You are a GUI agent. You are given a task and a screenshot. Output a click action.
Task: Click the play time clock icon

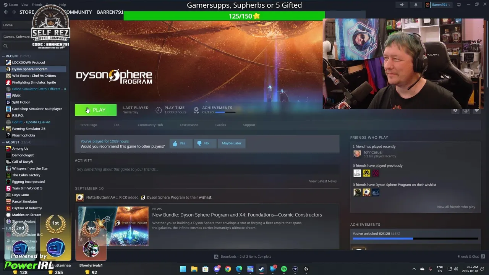coord(159,110)
